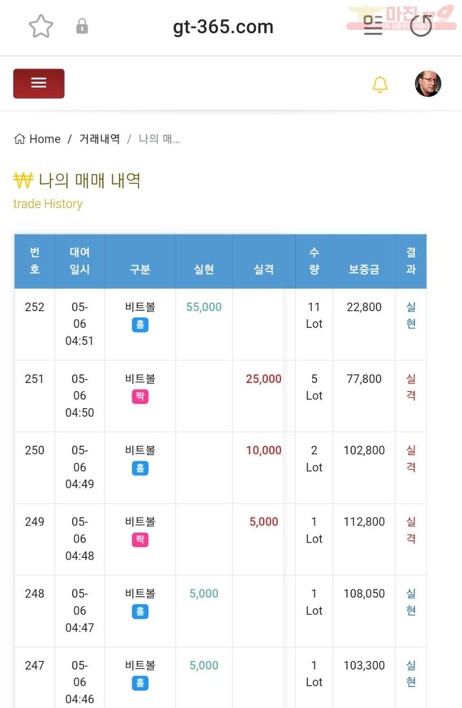This screenshot has width=462, height=708.
Task: Select the 실현 column header
Action: 204,269
